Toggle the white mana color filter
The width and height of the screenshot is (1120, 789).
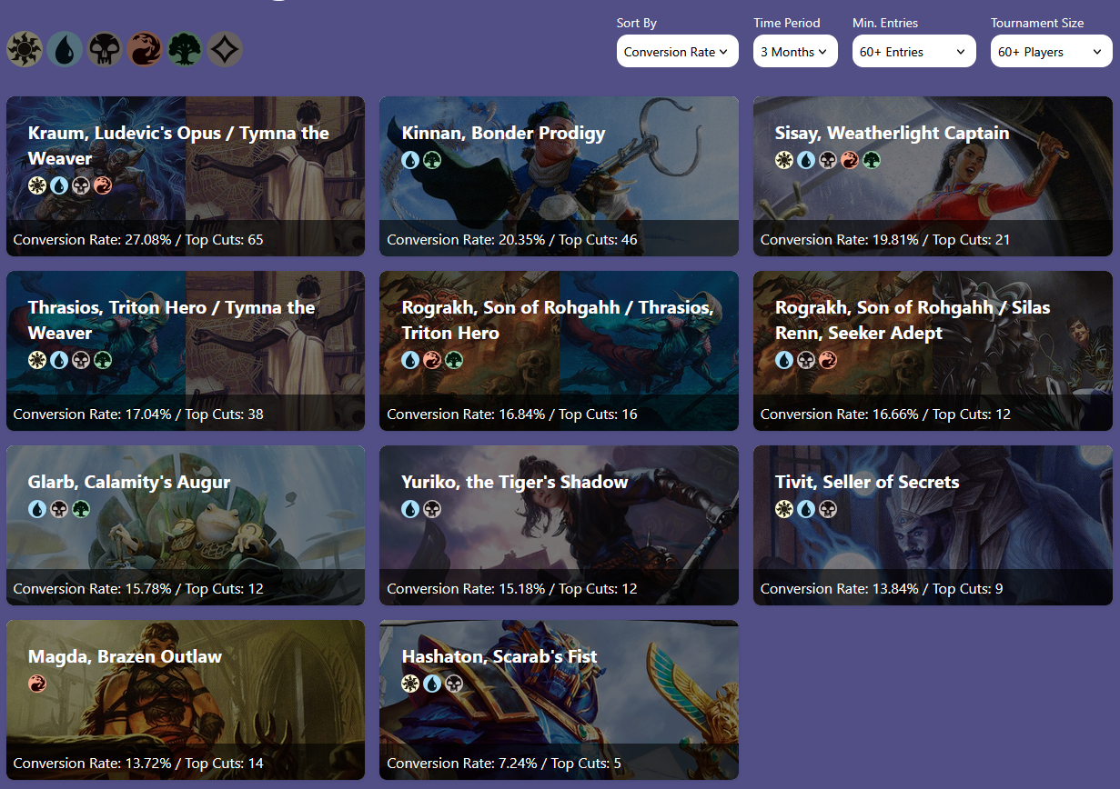click(25, 49)
